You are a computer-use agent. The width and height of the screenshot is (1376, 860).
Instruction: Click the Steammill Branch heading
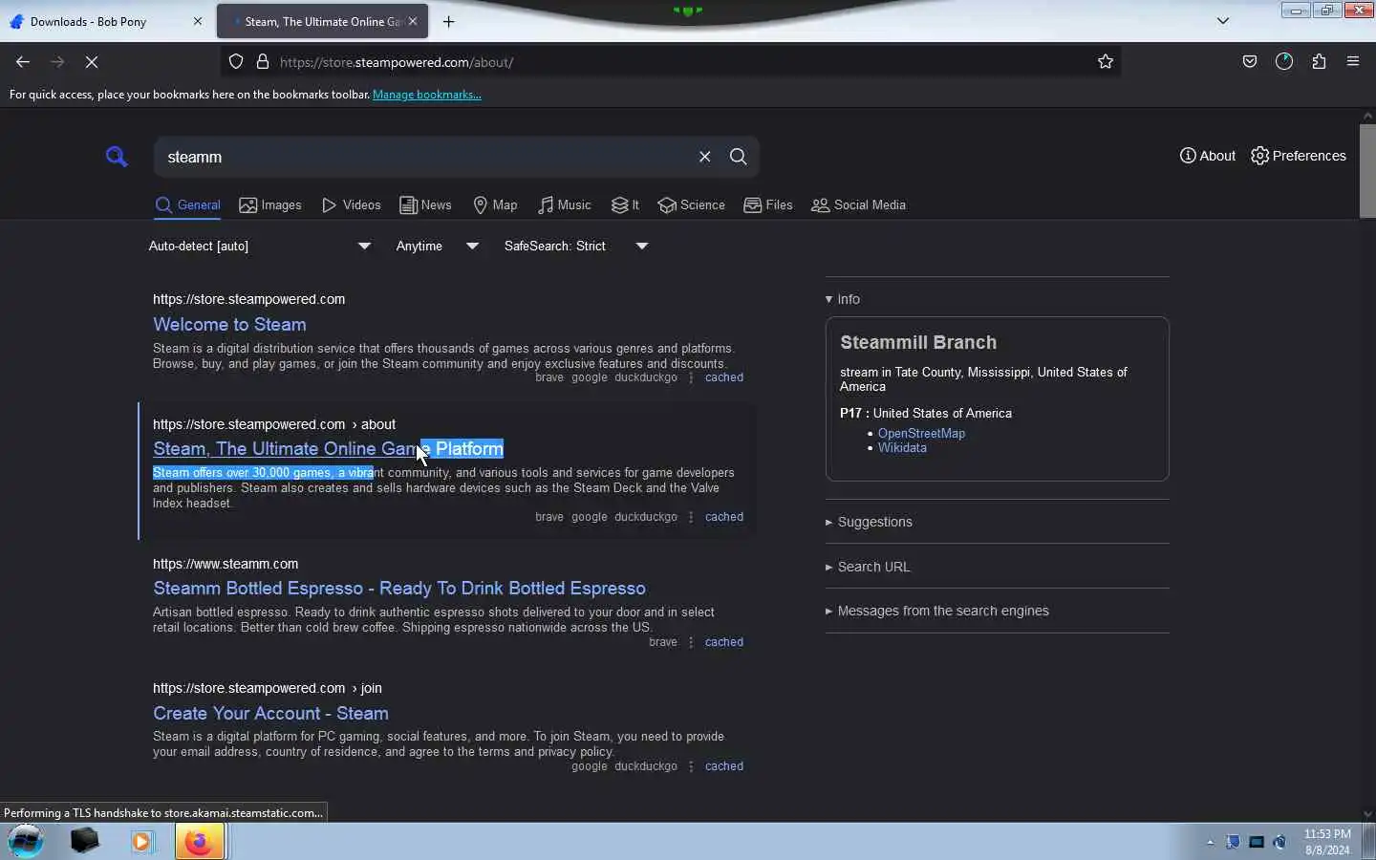pyautogui.click(x=918, y=343)
